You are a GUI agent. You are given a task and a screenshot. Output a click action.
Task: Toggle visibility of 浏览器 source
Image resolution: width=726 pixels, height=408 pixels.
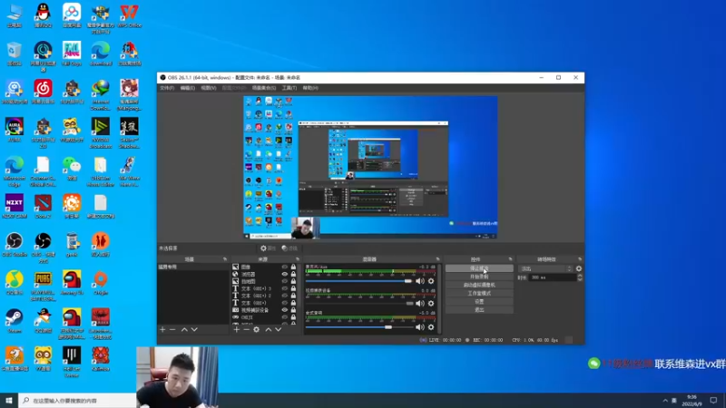click(285, 275)
